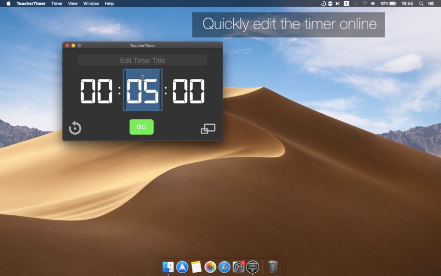
Task: Select the highlighted minutes field 05
Action: (143, 90)
